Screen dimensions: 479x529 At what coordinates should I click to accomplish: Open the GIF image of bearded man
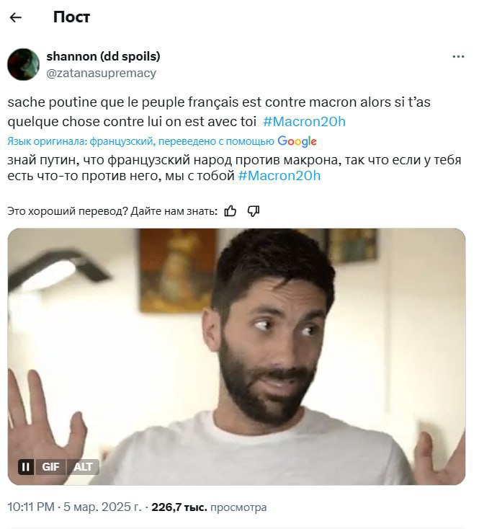point(236,357)
